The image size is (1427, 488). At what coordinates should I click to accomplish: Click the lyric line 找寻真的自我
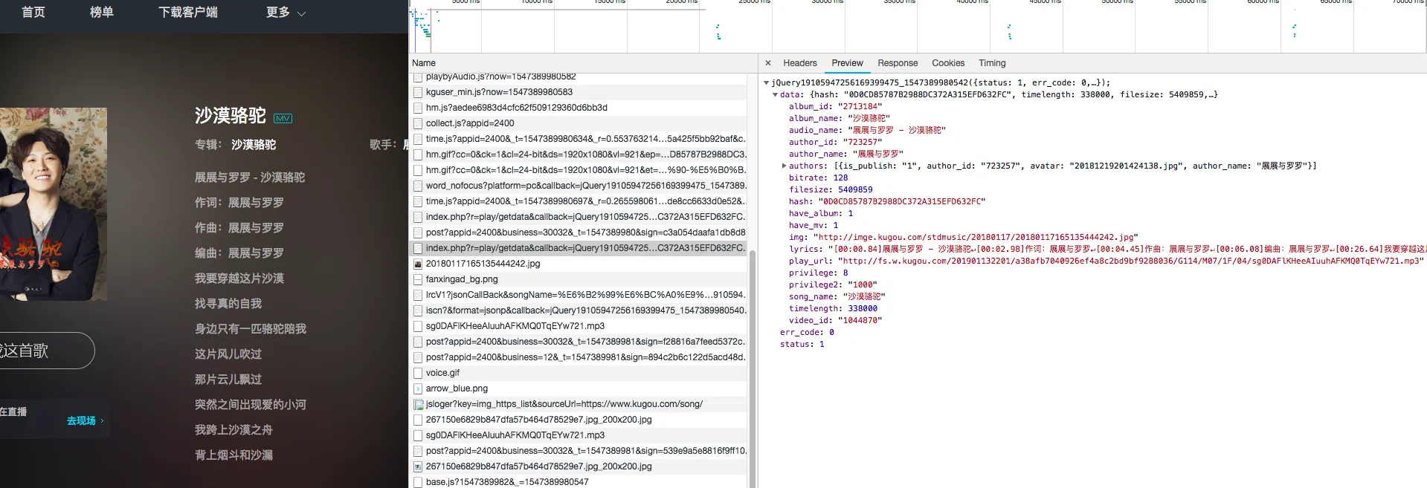[228, 304]
